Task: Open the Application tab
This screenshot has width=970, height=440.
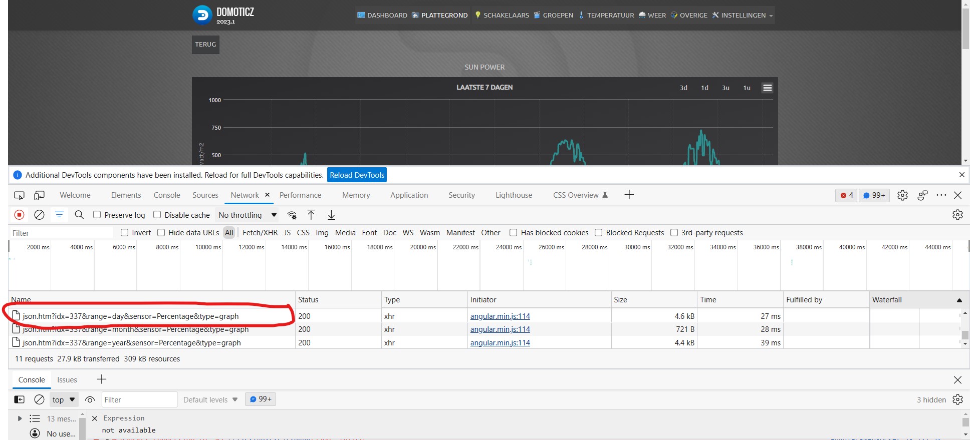Action: (409, 195)
